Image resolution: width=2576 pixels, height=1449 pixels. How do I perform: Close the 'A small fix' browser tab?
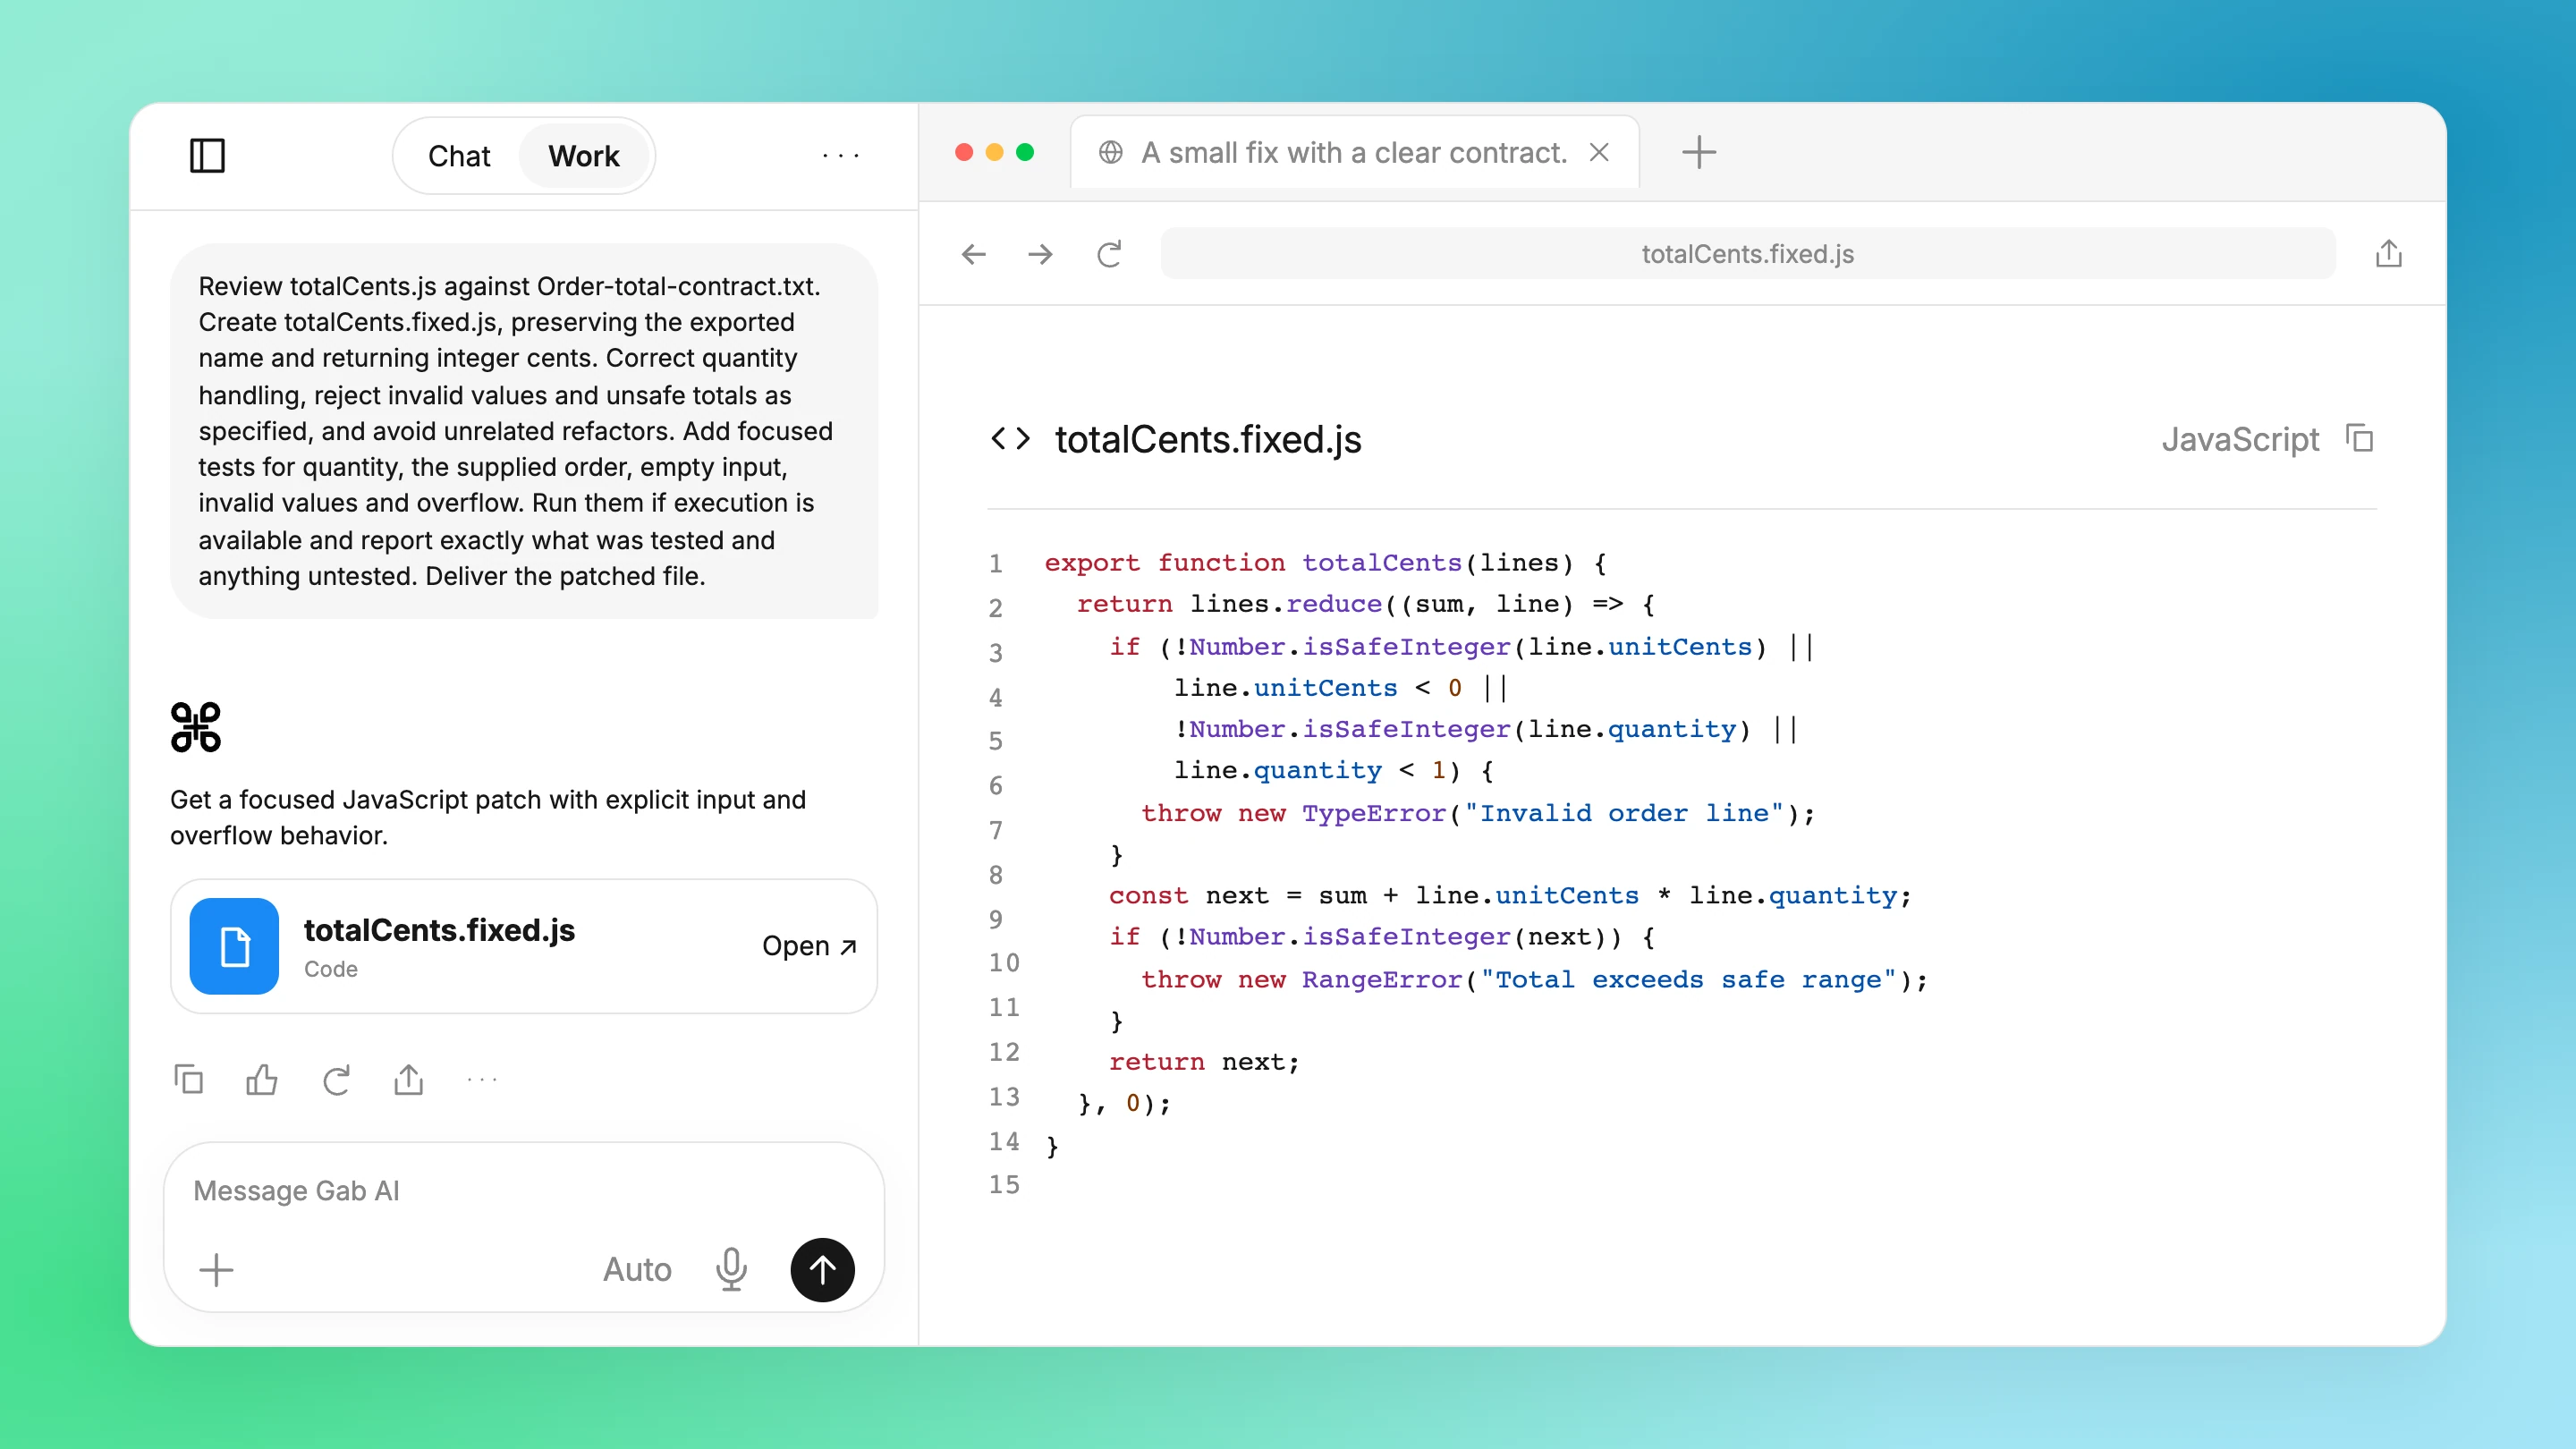1599,152
